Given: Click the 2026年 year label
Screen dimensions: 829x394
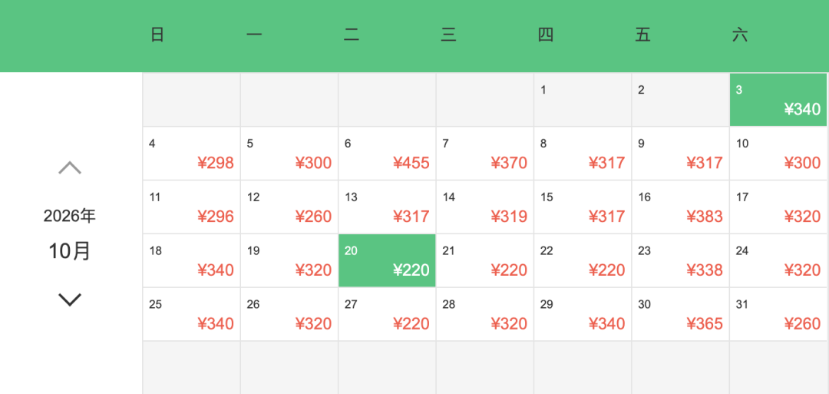Looking at the screenshot, I should click(x=70, y=216).
